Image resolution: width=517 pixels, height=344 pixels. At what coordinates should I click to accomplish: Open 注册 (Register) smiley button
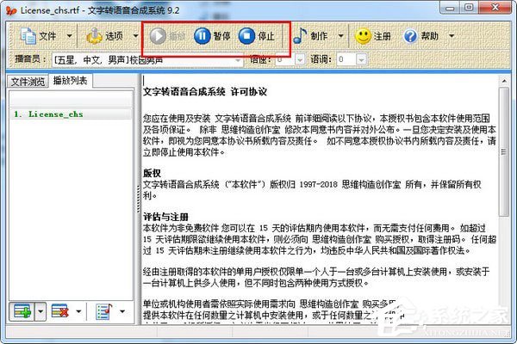pos(373,36)
